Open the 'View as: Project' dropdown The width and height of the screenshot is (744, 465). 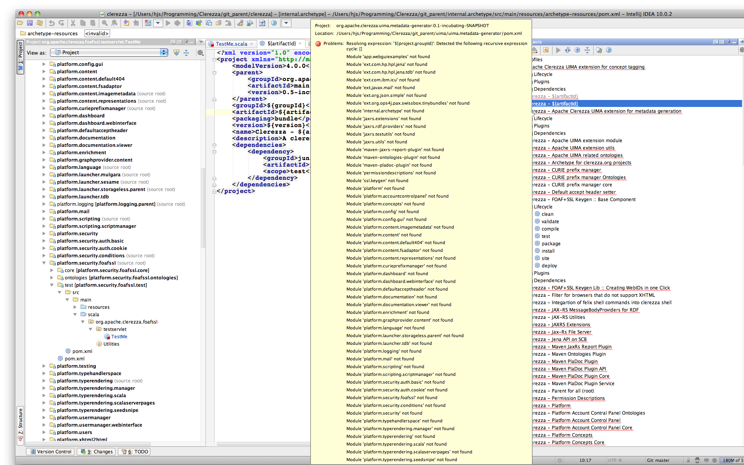pyautogui.click(x=108, y=53)
